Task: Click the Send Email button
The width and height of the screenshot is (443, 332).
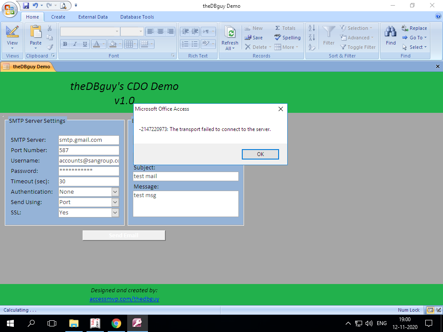Action: pyautogui.click(x=124, y=236)
